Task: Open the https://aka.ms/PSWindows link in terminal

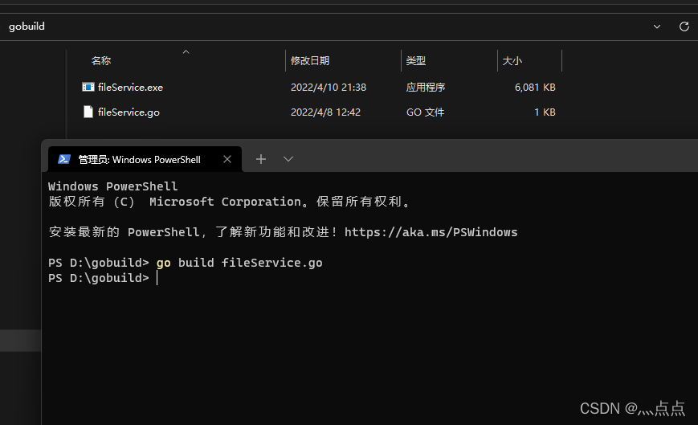Action: 431,232
